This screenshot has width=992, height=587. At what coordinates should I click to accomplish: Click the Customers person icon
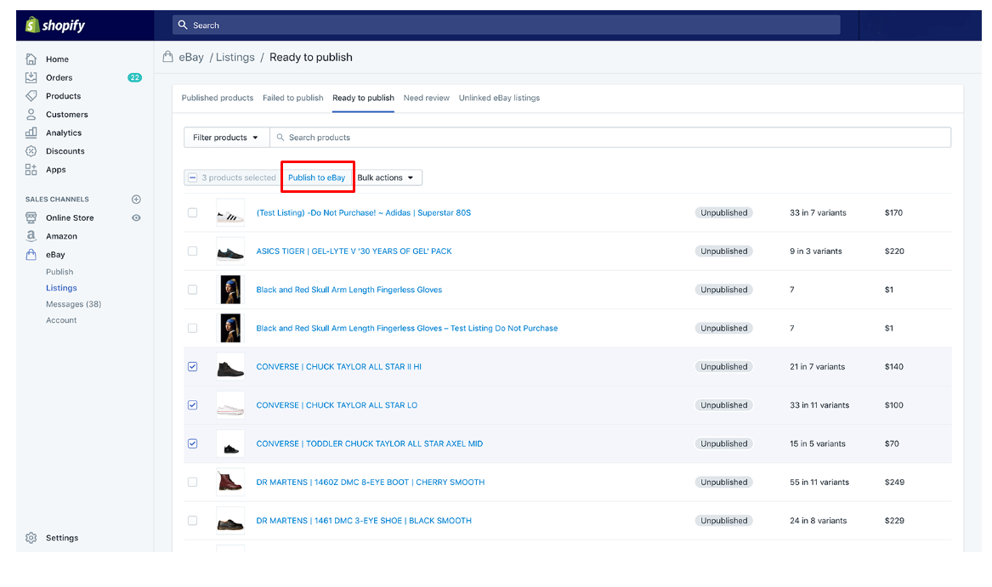[x=31, y=114]
